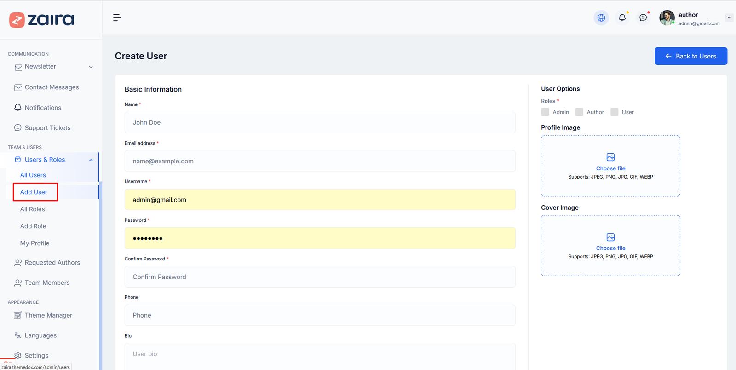
Task: Click the Zaira logo
Action: tap(42, 20)
